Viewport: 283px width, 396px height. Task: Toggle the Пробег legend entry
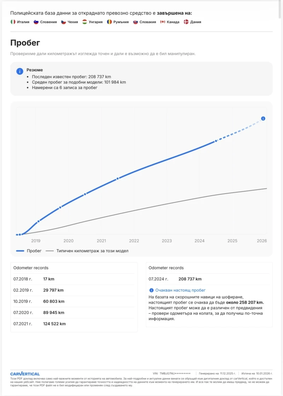point(29,251)
